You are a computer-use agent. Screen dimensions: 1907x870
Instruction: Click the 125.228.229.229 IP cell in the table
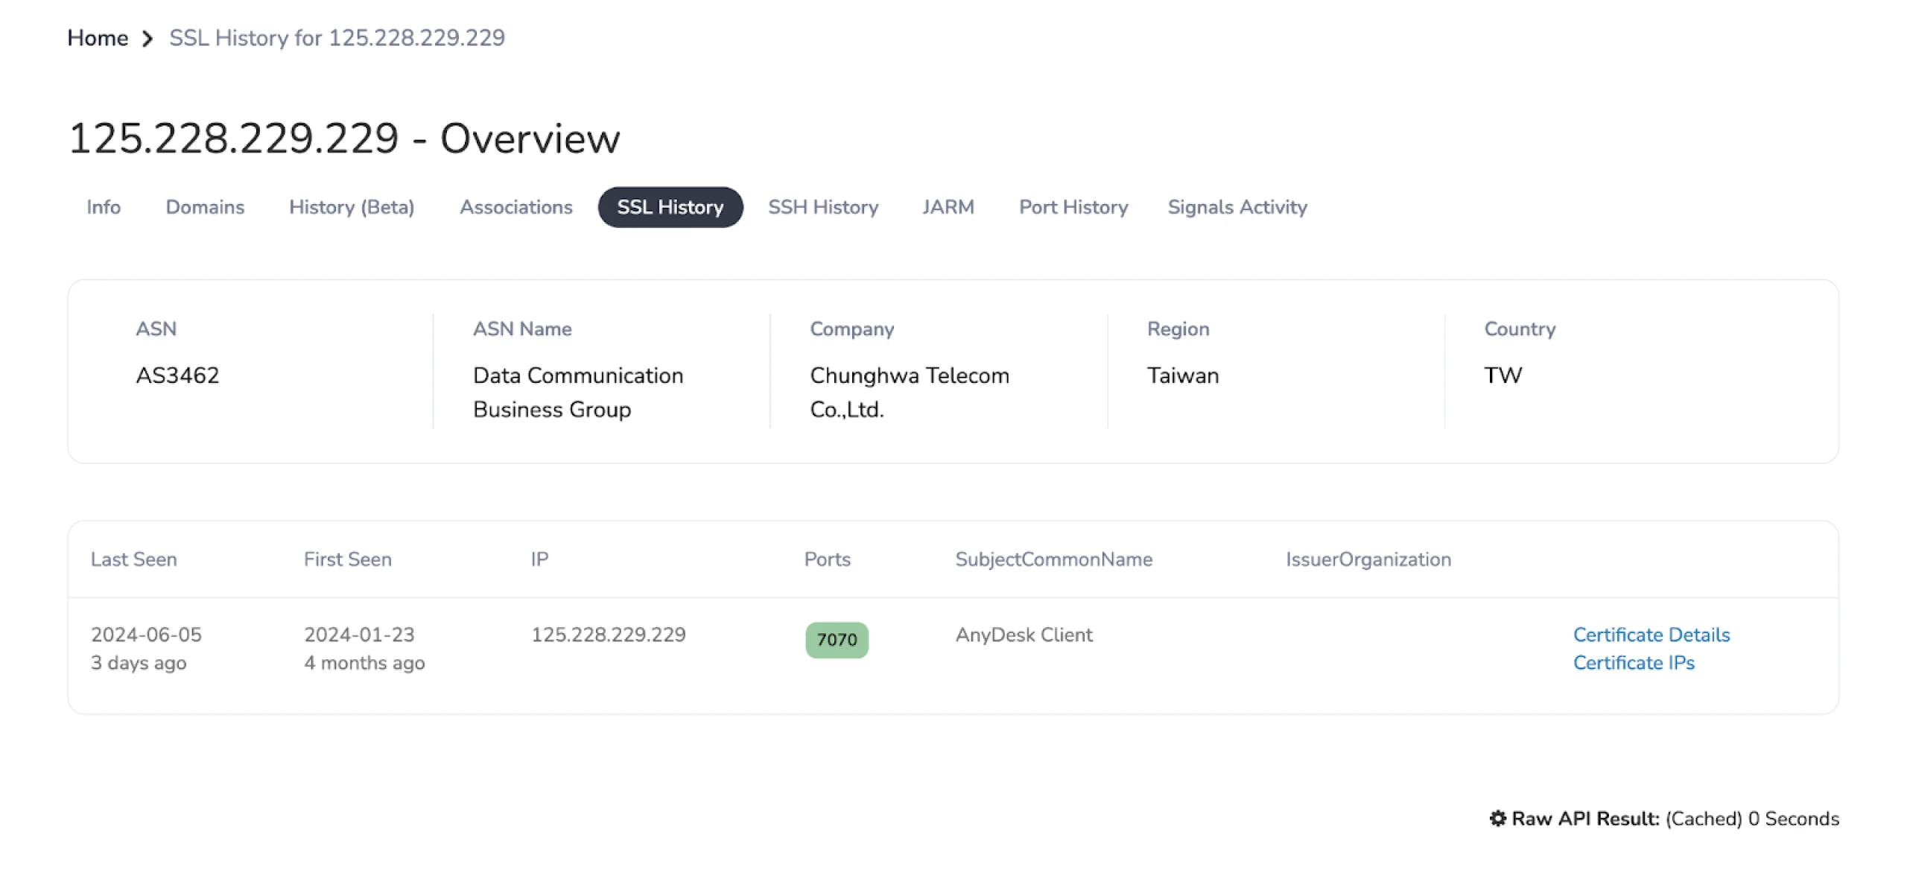pos(609,635)
